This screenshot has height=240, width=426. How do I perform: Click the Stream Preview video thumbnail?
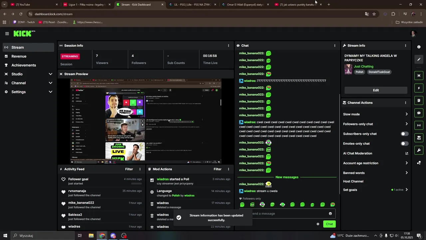(x=146, y=121)
